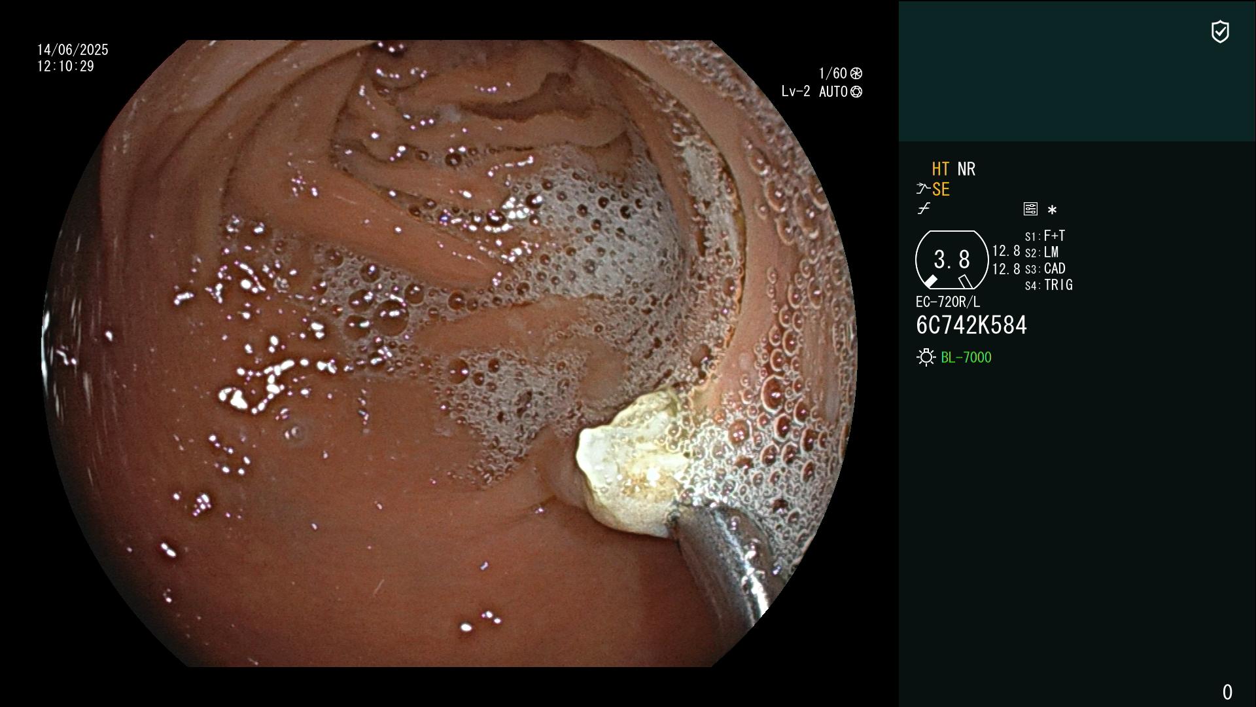Click the NR noise reduction indicator

point(966,169)
